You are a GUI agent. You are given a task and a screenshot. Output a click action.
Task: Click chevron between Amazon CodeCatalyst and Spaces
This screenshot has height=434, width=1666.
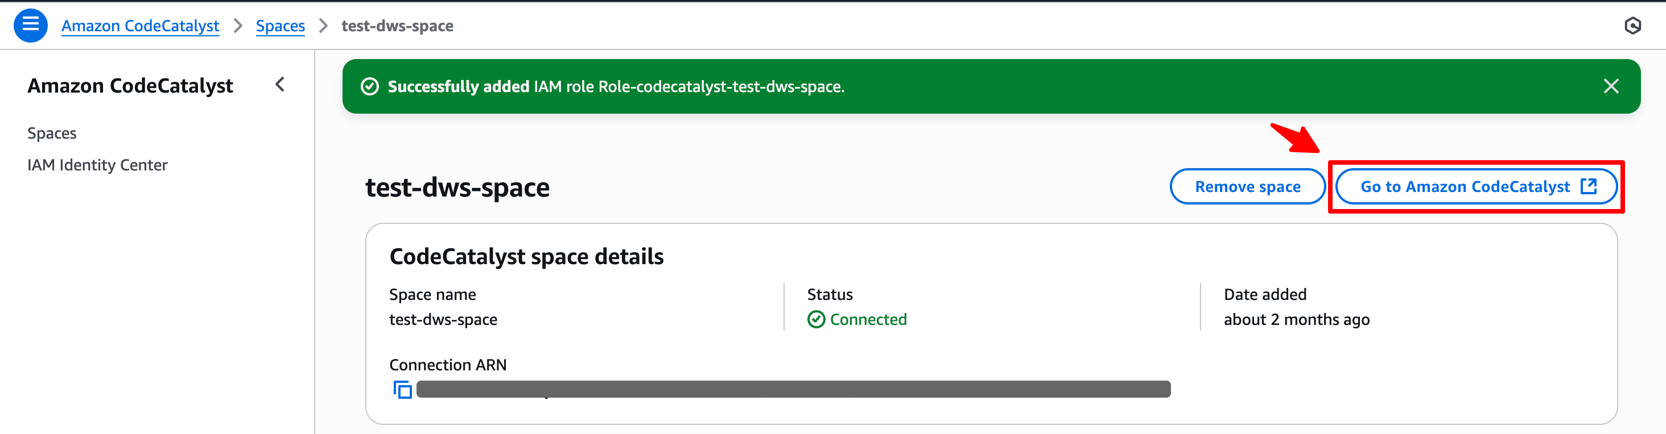(237, 26)
